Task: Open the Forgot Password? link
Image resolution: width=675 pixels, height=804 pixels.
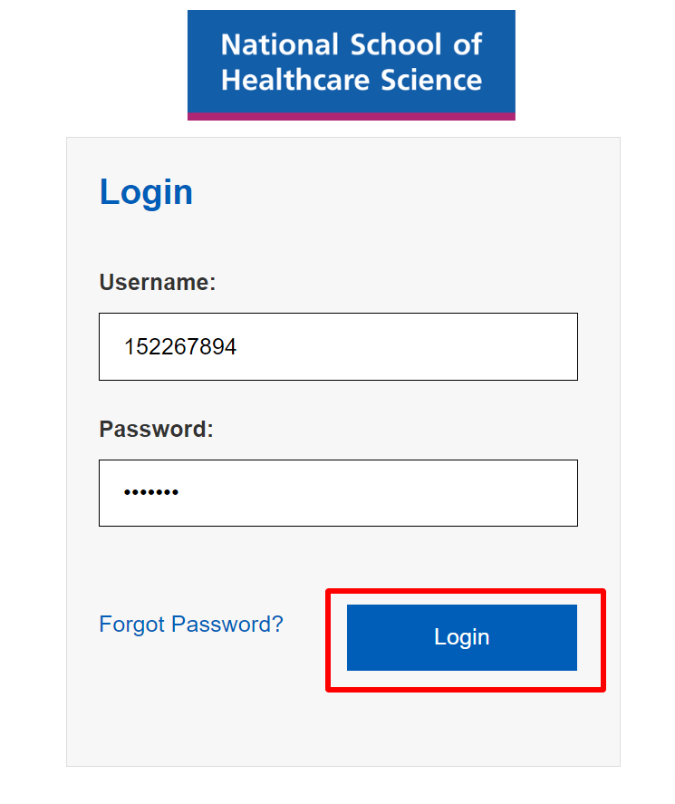Action: (x=190, y=624)
